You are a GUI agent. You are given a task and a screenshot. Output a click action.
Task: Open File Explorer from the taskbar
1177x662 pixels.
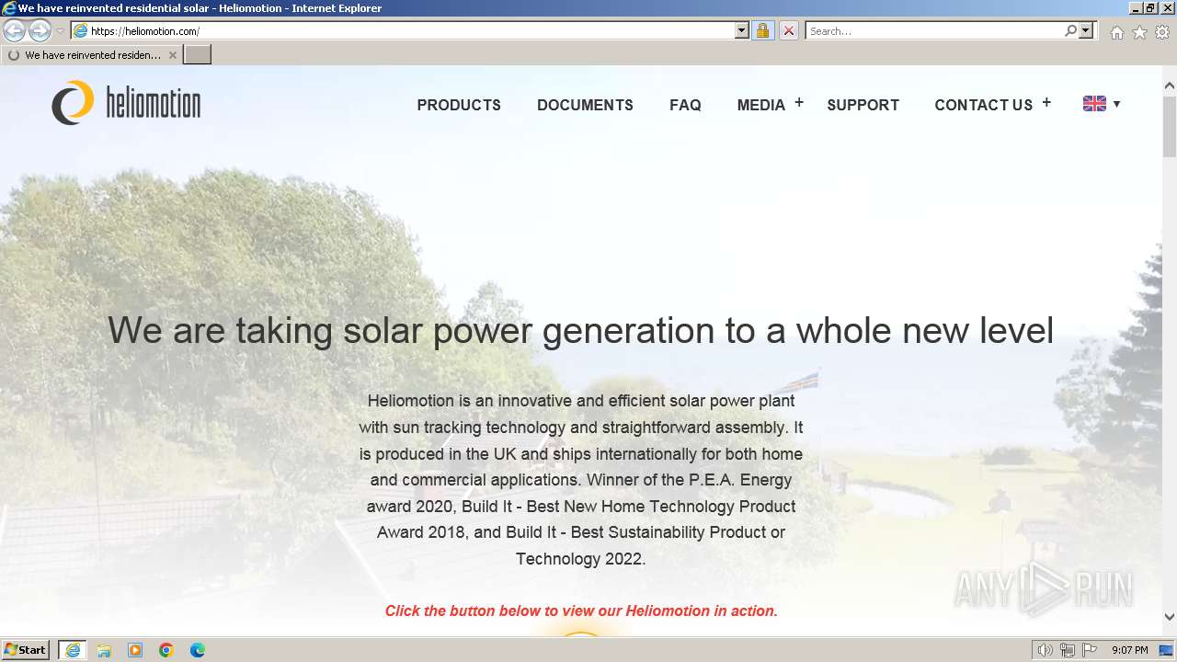pos(104,650)
